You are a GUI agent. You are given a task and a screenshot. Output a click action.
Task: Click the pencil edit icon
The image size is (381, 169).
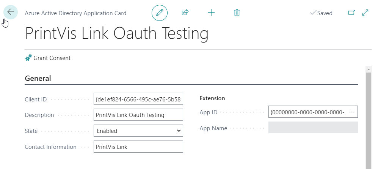pyautogui.click(x=160, y=13)
